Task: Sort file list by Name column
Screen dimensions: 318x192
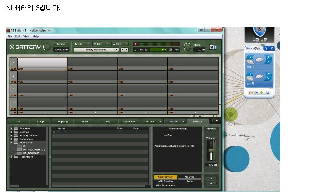Action: (x=62, y=129)
